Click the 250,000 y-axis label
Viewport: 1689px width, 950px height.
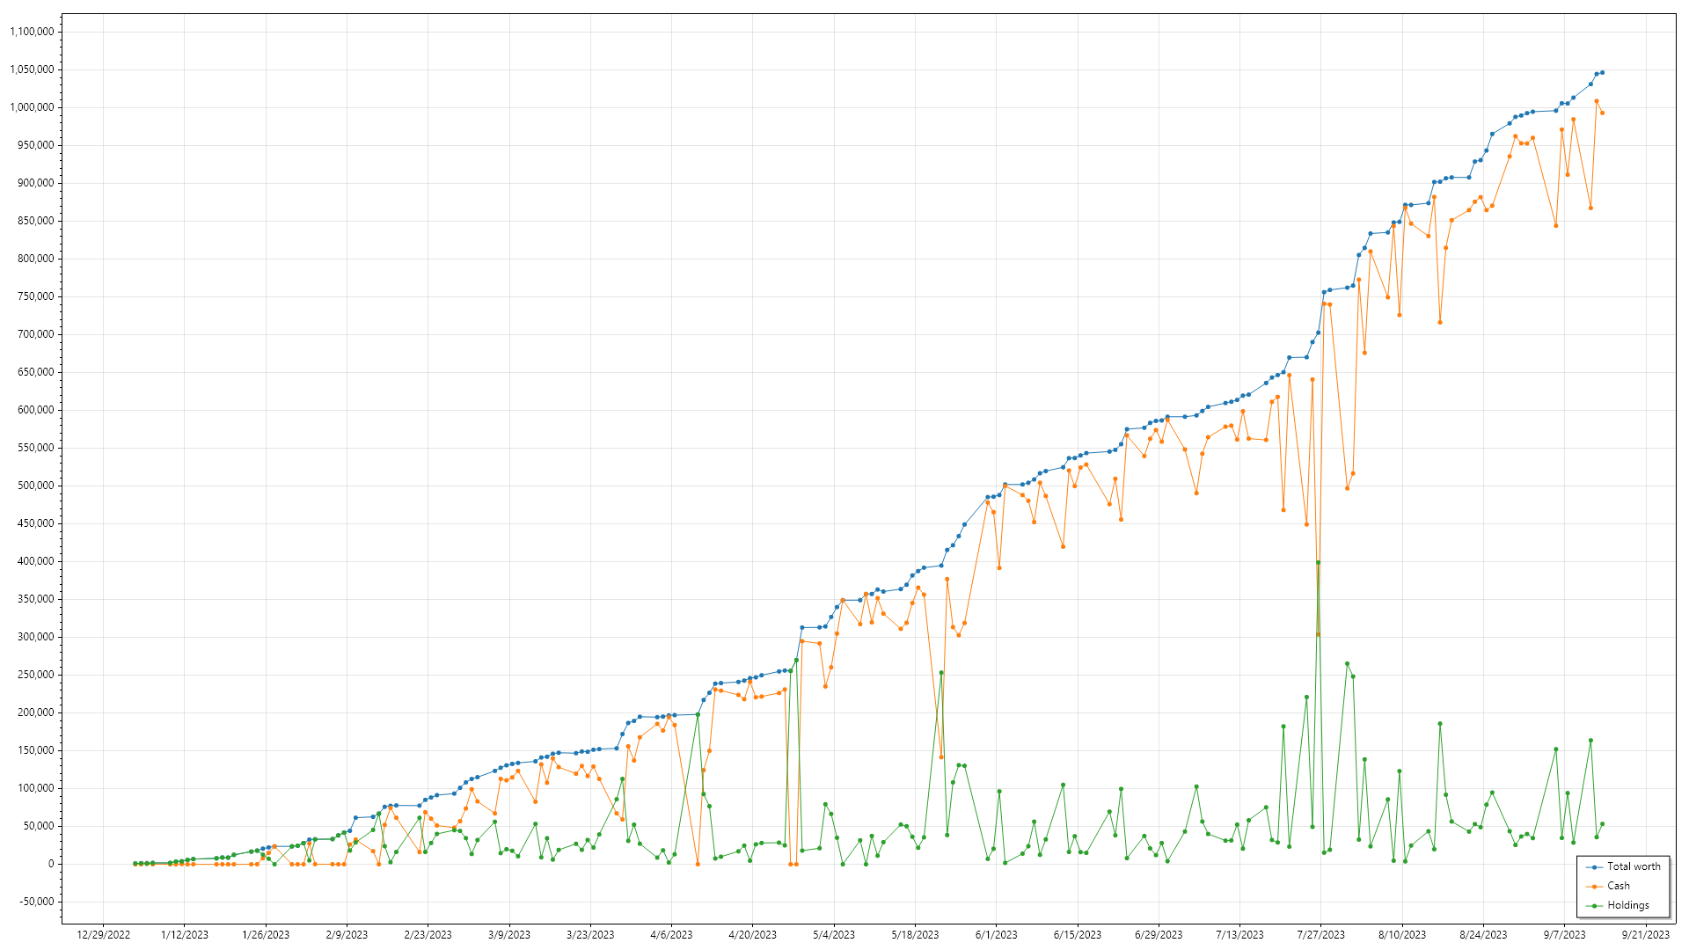(36, 675)
